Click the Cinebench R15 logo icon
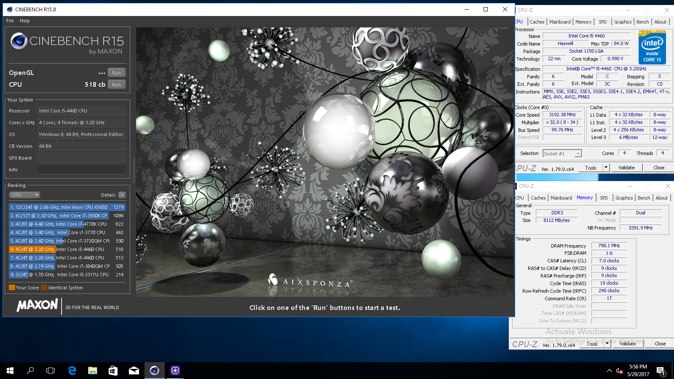 19,41
